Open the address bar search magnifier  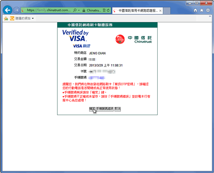pos(75,10)
